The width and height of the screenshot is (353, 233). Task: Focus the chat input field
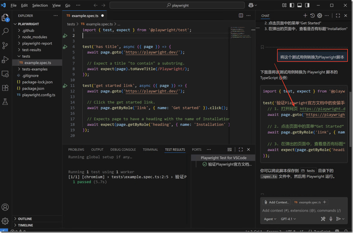click(x=302, y=210)
